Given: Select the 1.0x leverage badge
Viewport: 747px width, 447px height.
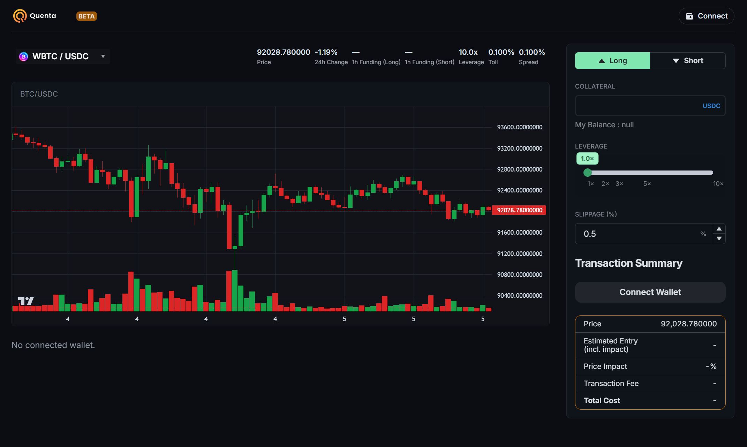Looking at the screenshot, I should [587, 159].
